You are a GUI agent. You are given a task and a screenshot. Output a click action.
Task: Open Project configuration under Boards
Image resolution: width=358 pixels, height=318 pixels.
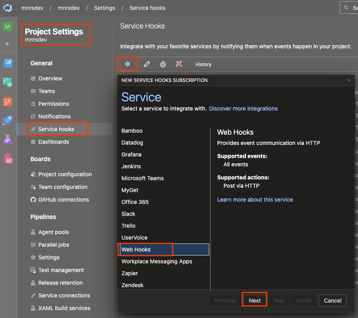[65, 174]
